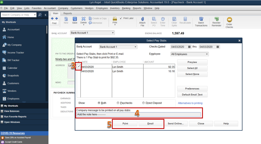Click the search magnifier icon
The image size is (261, 144).
(40, 15)
